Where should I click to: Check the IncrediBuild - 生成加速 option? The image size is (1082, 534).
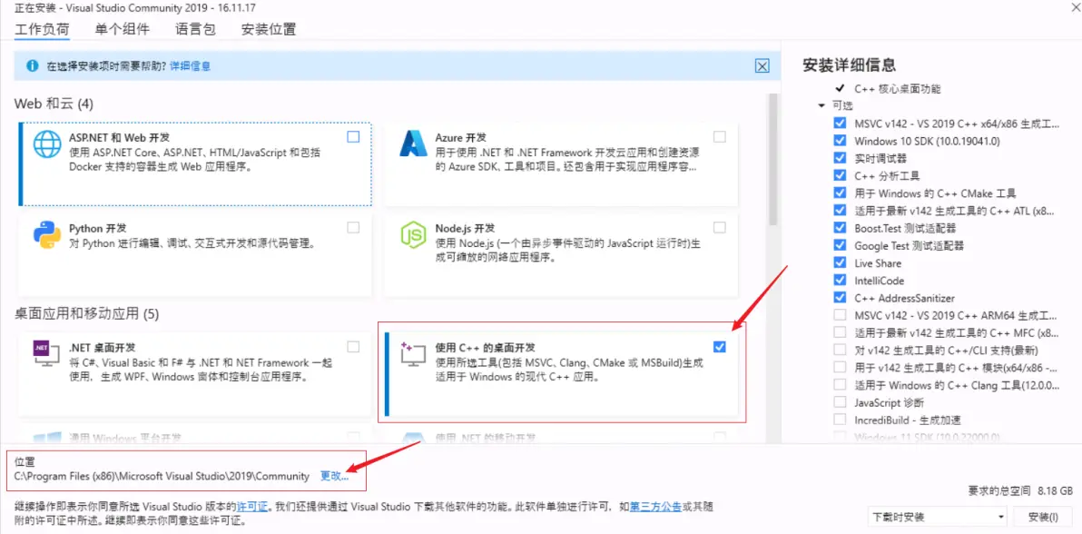[839, 420]
